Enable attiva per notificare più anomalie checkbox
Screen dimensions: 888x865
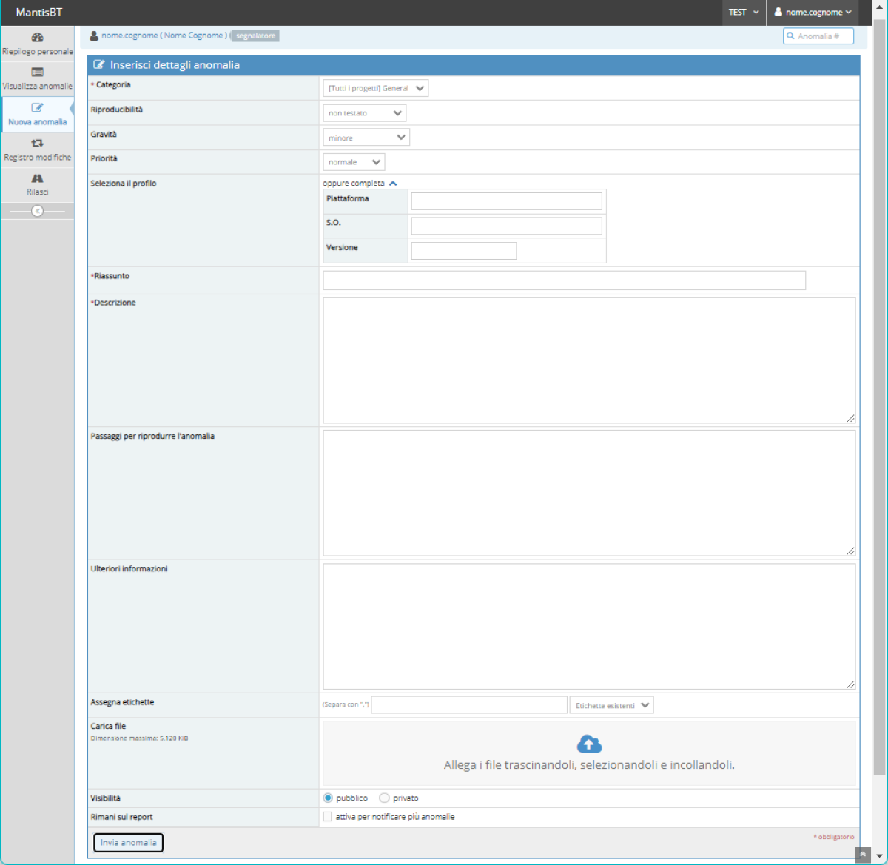point(327,817)
